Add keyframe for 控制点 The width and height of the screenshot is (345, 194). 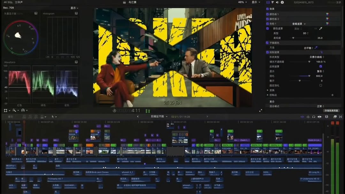click(x=333, y=95)
